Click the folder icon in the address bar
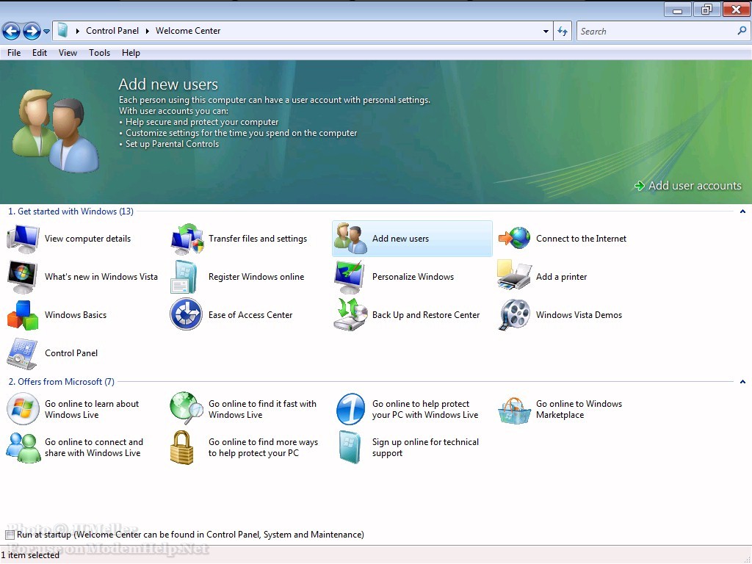This screenshot has height=564, width=752. pyautogui.click(x=62, y=31)
